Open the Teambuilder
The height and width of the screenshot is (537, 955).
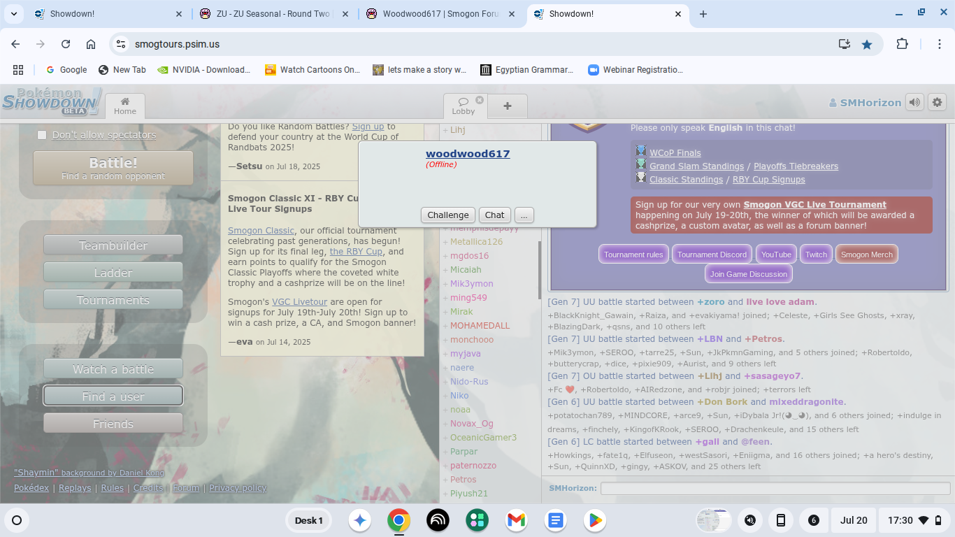tap(113, 245)
